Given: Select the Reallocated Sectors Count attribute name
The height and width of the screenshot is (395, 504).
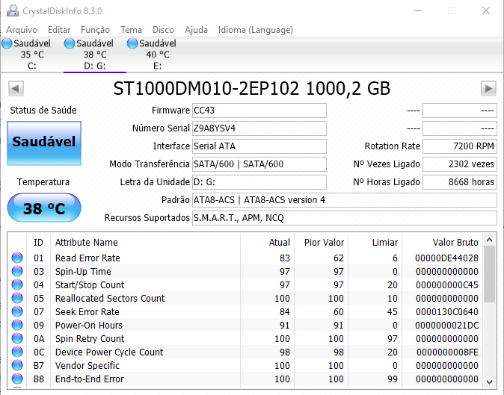Looking at the screenshot, I should pos(110,299).
